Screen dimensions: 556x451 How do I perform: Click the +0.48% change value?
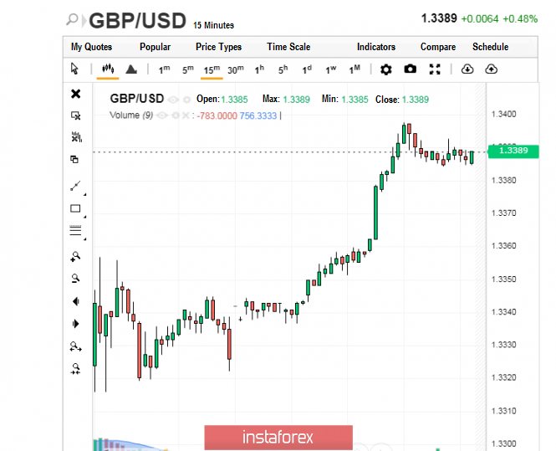pos(520,18)
